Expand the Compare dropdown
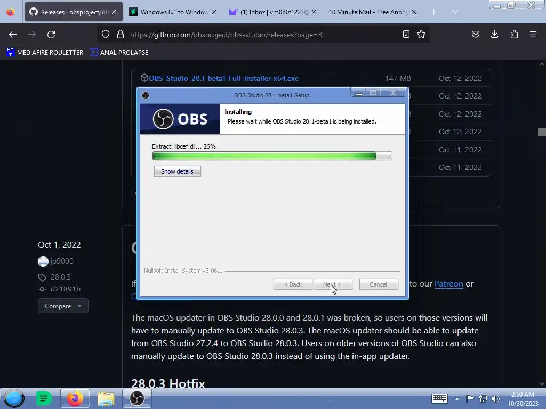The width and height of the screenshot is (546, 409). click(x=63, y=306)
